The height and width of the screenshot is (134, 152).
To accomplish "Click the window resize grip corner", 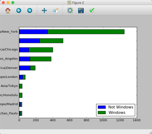I will point(150,132).
